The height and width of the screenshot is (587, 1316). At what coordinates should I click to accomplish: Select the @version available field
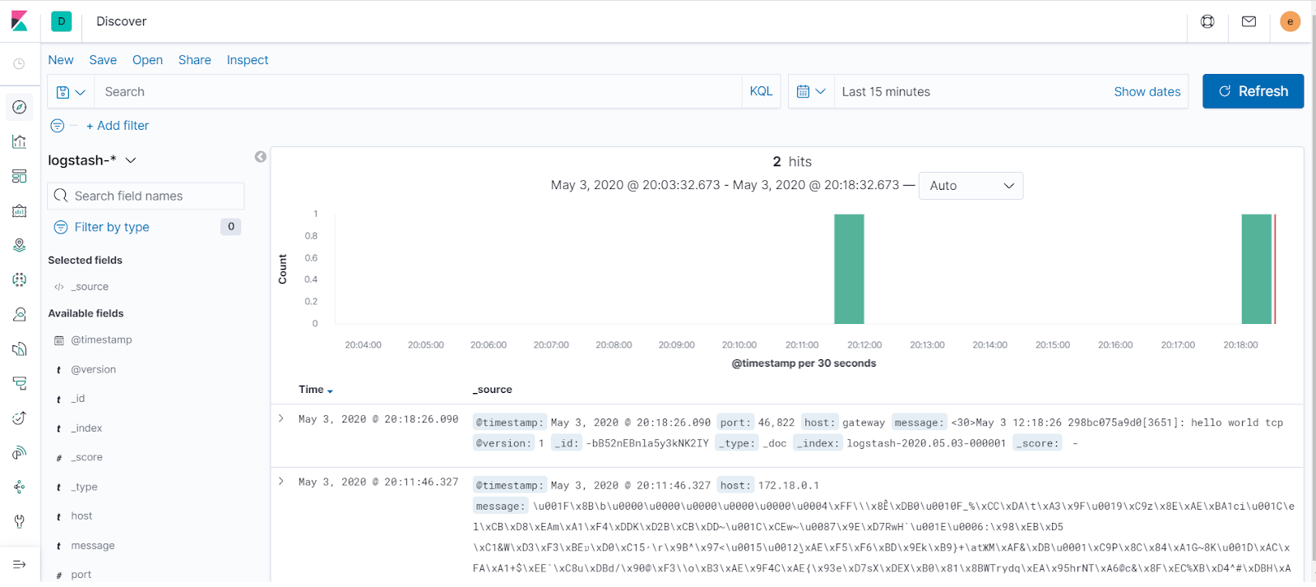pos(93,369)
